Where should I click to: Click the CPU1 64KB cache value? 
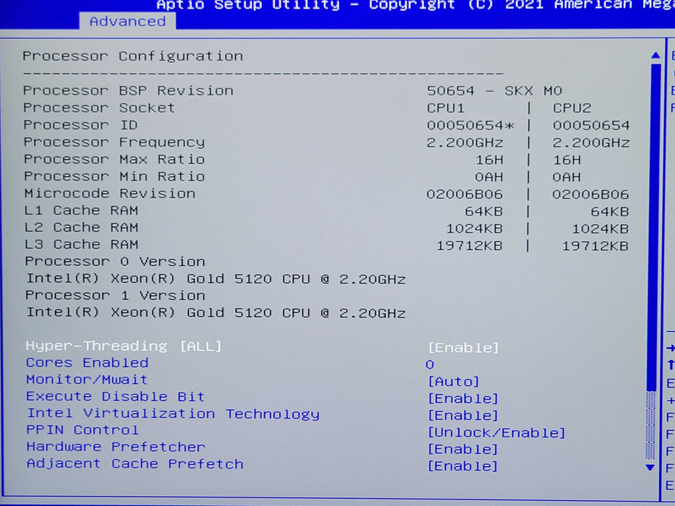click(x=483, y=211)
